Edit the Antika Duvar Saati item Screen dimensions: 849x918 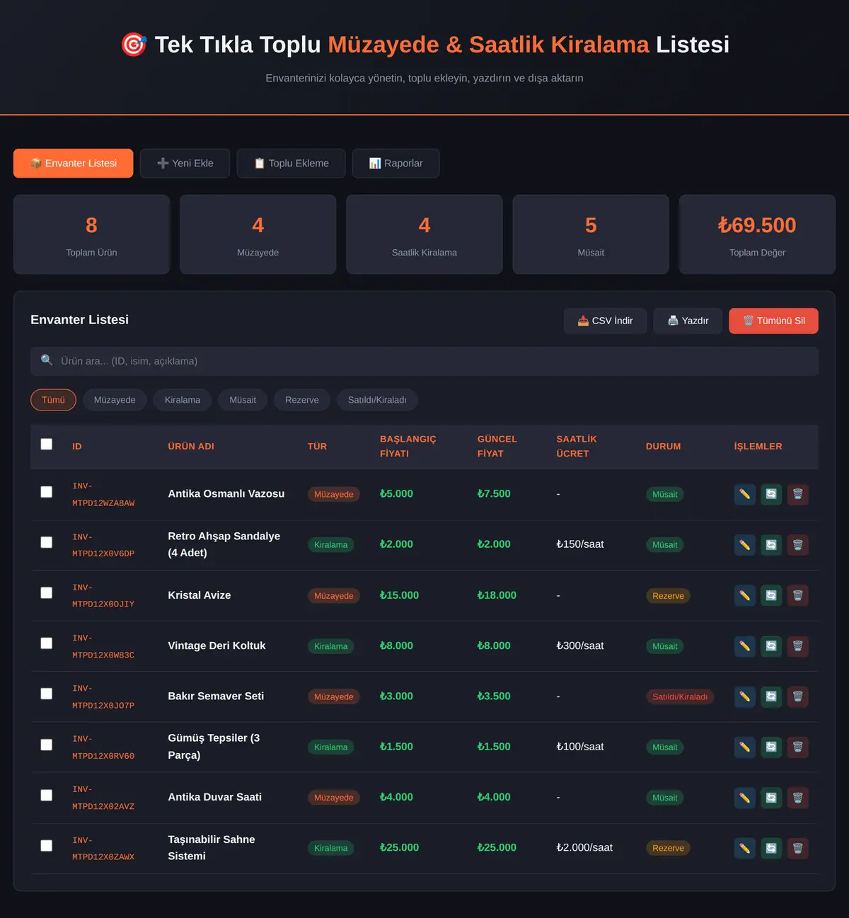click(744, 798)
